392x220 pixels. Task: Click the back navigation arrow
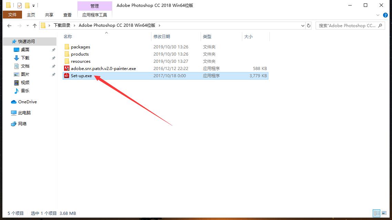pyautogui.click(x=9, y=25)
